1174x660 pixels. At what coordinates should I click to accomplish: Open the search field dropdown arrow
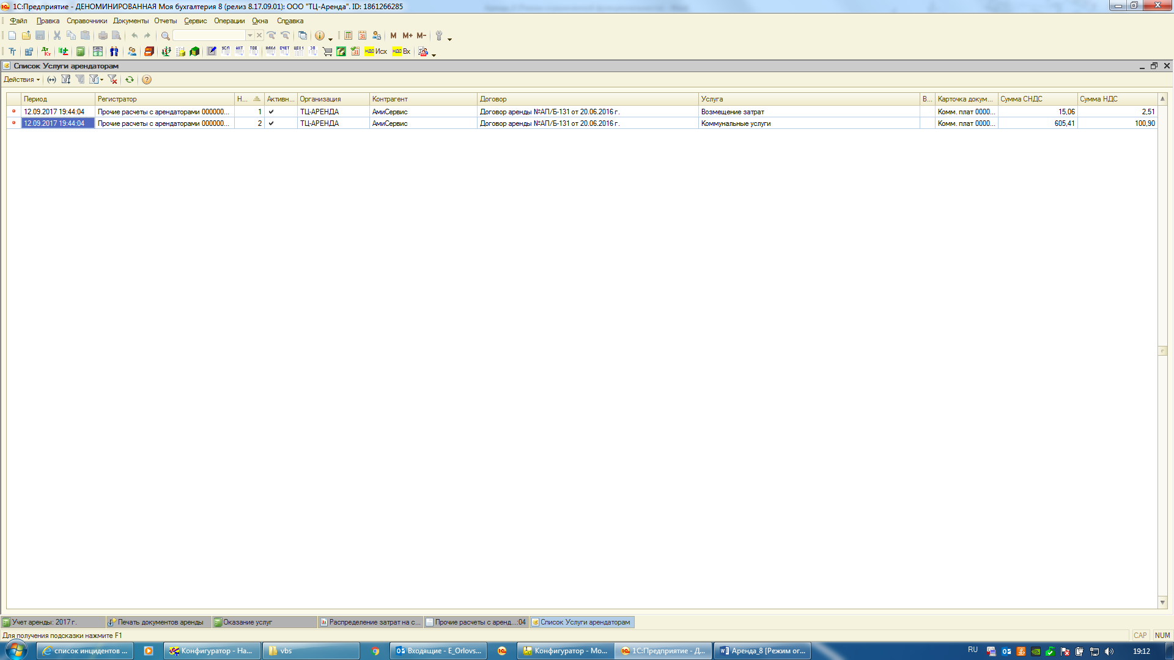point(249,35)
